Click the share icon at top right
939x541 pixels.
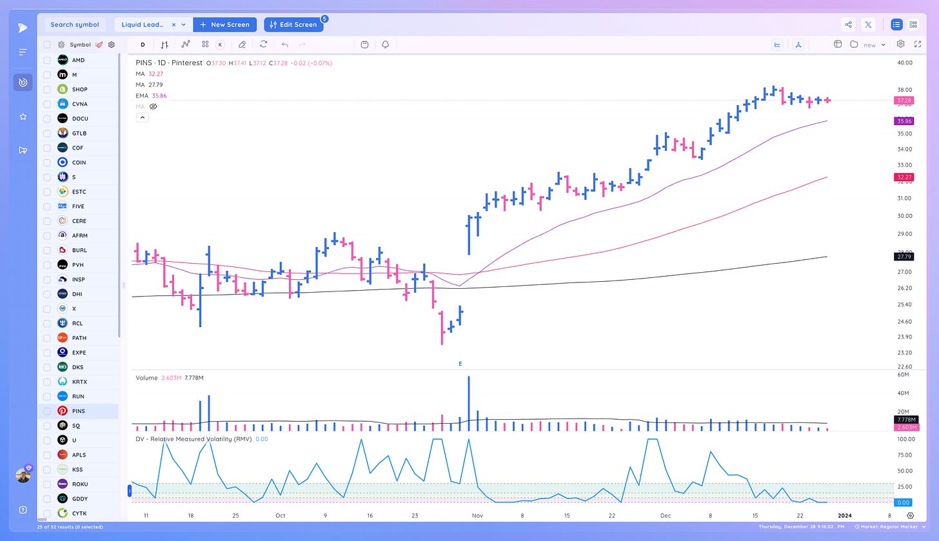coord(849,25)
